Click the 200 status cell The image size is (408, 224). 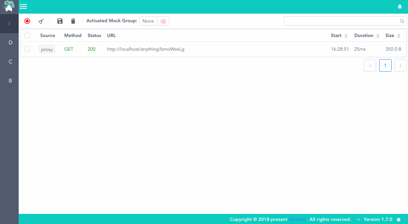click(91, 49)
